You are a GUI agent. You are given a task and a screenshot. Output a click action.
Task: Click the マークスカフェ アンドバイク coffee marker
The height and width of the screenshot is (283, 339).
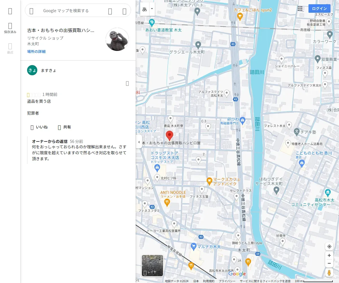tap(209, 181)
